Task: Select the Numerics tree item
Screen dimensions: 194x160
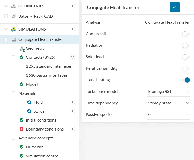Action: coord(35,147)
